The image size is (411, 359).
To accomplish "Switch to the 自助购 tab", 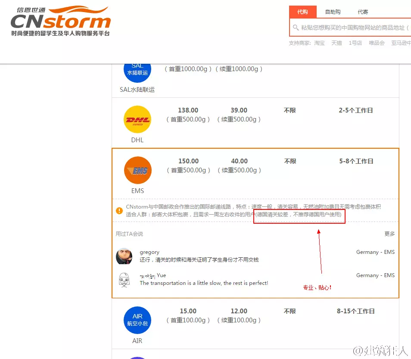I will click(x=333, y=12).
